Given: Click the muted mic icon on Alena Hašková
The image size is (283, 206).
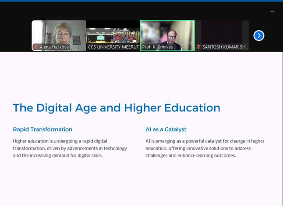Looking at the screenshot, I should click(36, 47).
